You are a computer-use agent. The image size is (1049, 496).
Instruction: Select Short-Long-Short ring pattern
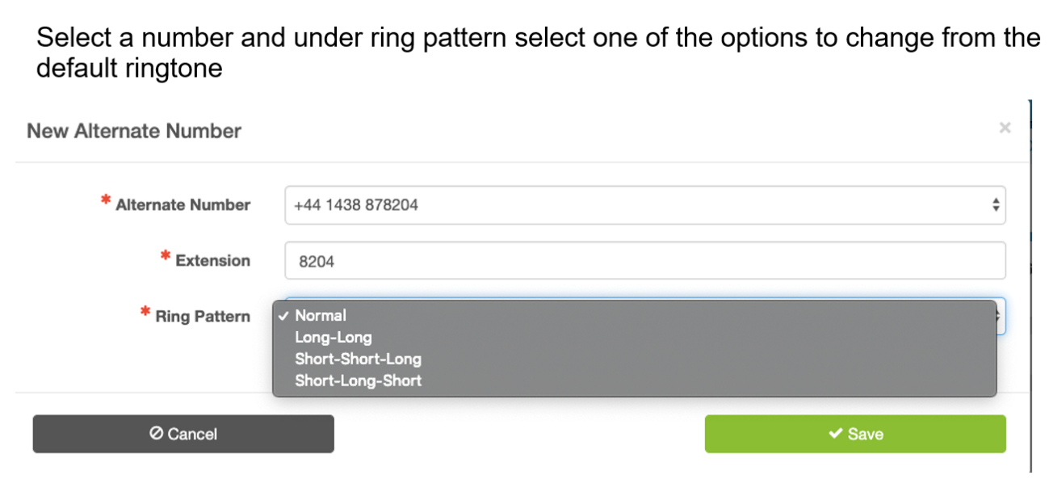[358, 380]
